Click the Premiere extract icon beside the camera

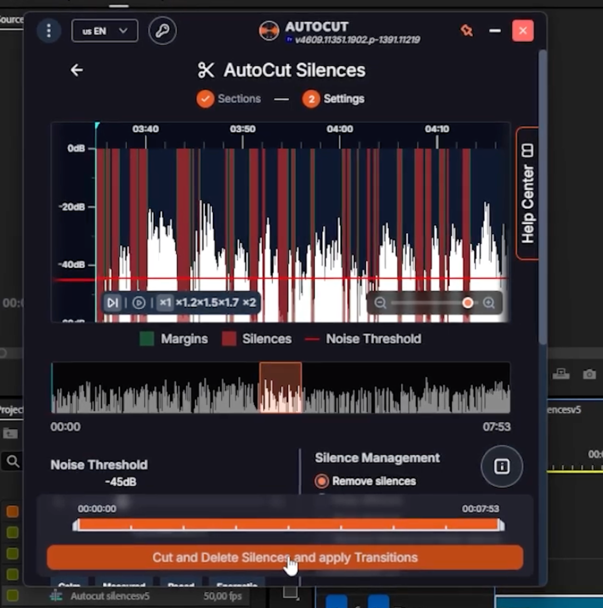(561, 374)
